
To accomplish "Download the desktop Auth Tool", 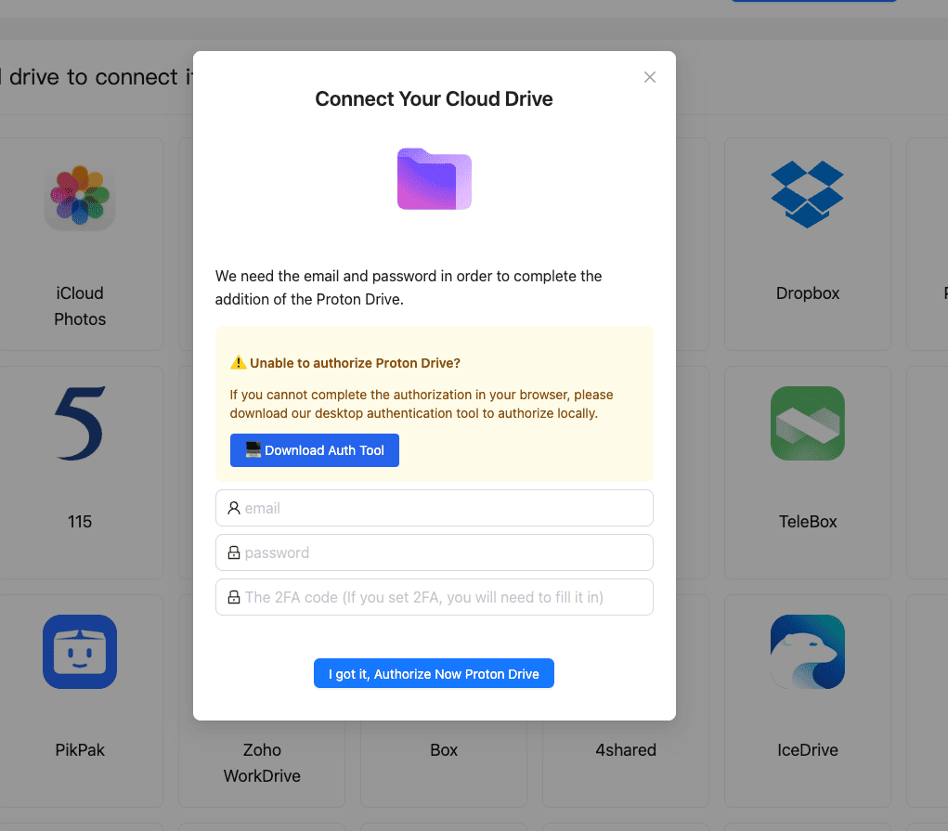I will [x=314, y=450].
